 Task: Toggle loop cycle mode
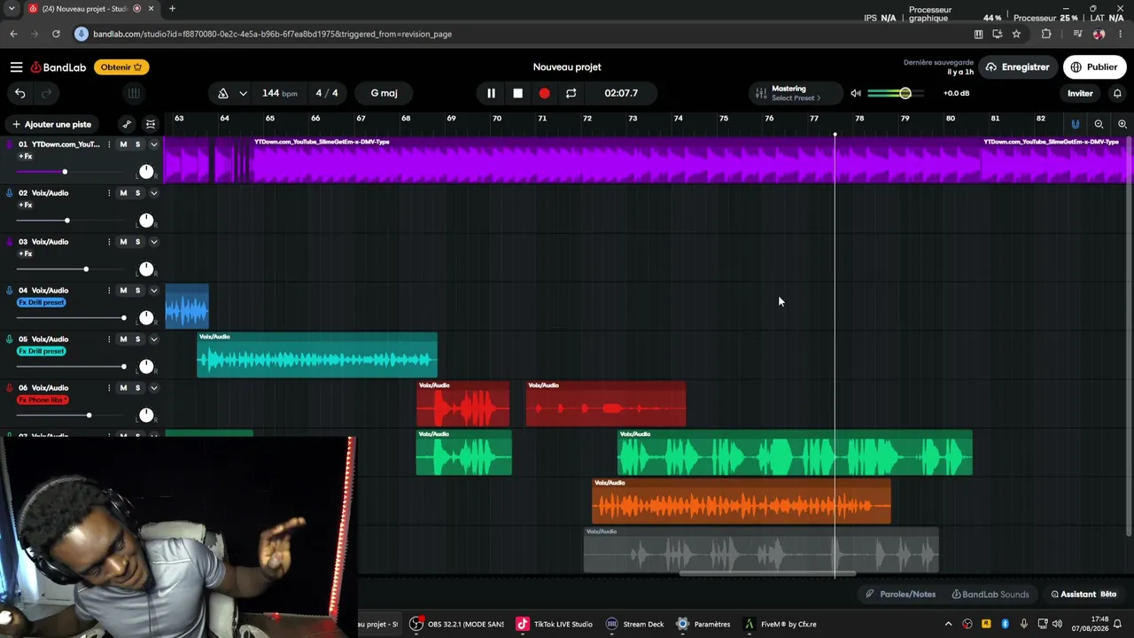(x=571, y=93)
